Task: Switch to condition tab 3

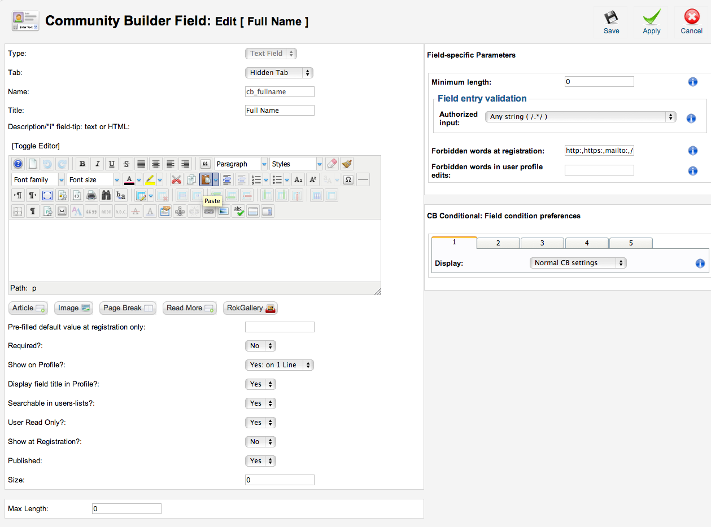Action: coord(542,243)
